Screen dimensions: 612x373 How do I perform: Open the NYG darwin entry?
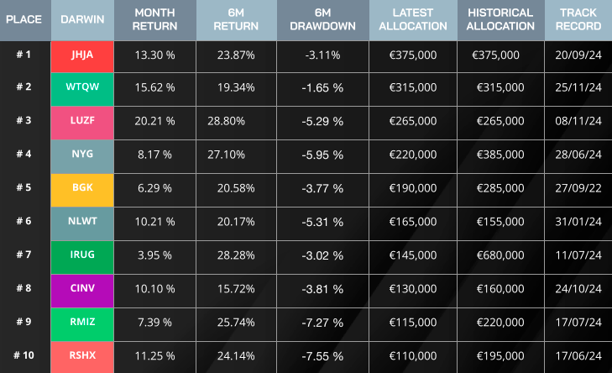tap(82, 155)
